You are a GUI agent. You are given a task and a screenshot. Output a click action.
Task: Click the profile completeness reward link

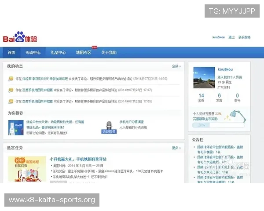pyautogui.click(x=205, y=119)
